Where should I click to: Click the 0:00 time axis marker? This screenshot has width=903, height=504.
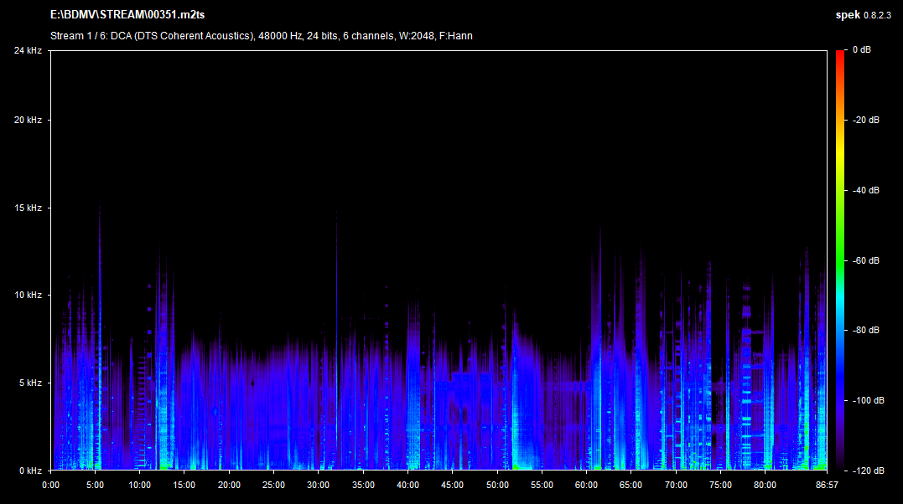click(x=51, y=485)
